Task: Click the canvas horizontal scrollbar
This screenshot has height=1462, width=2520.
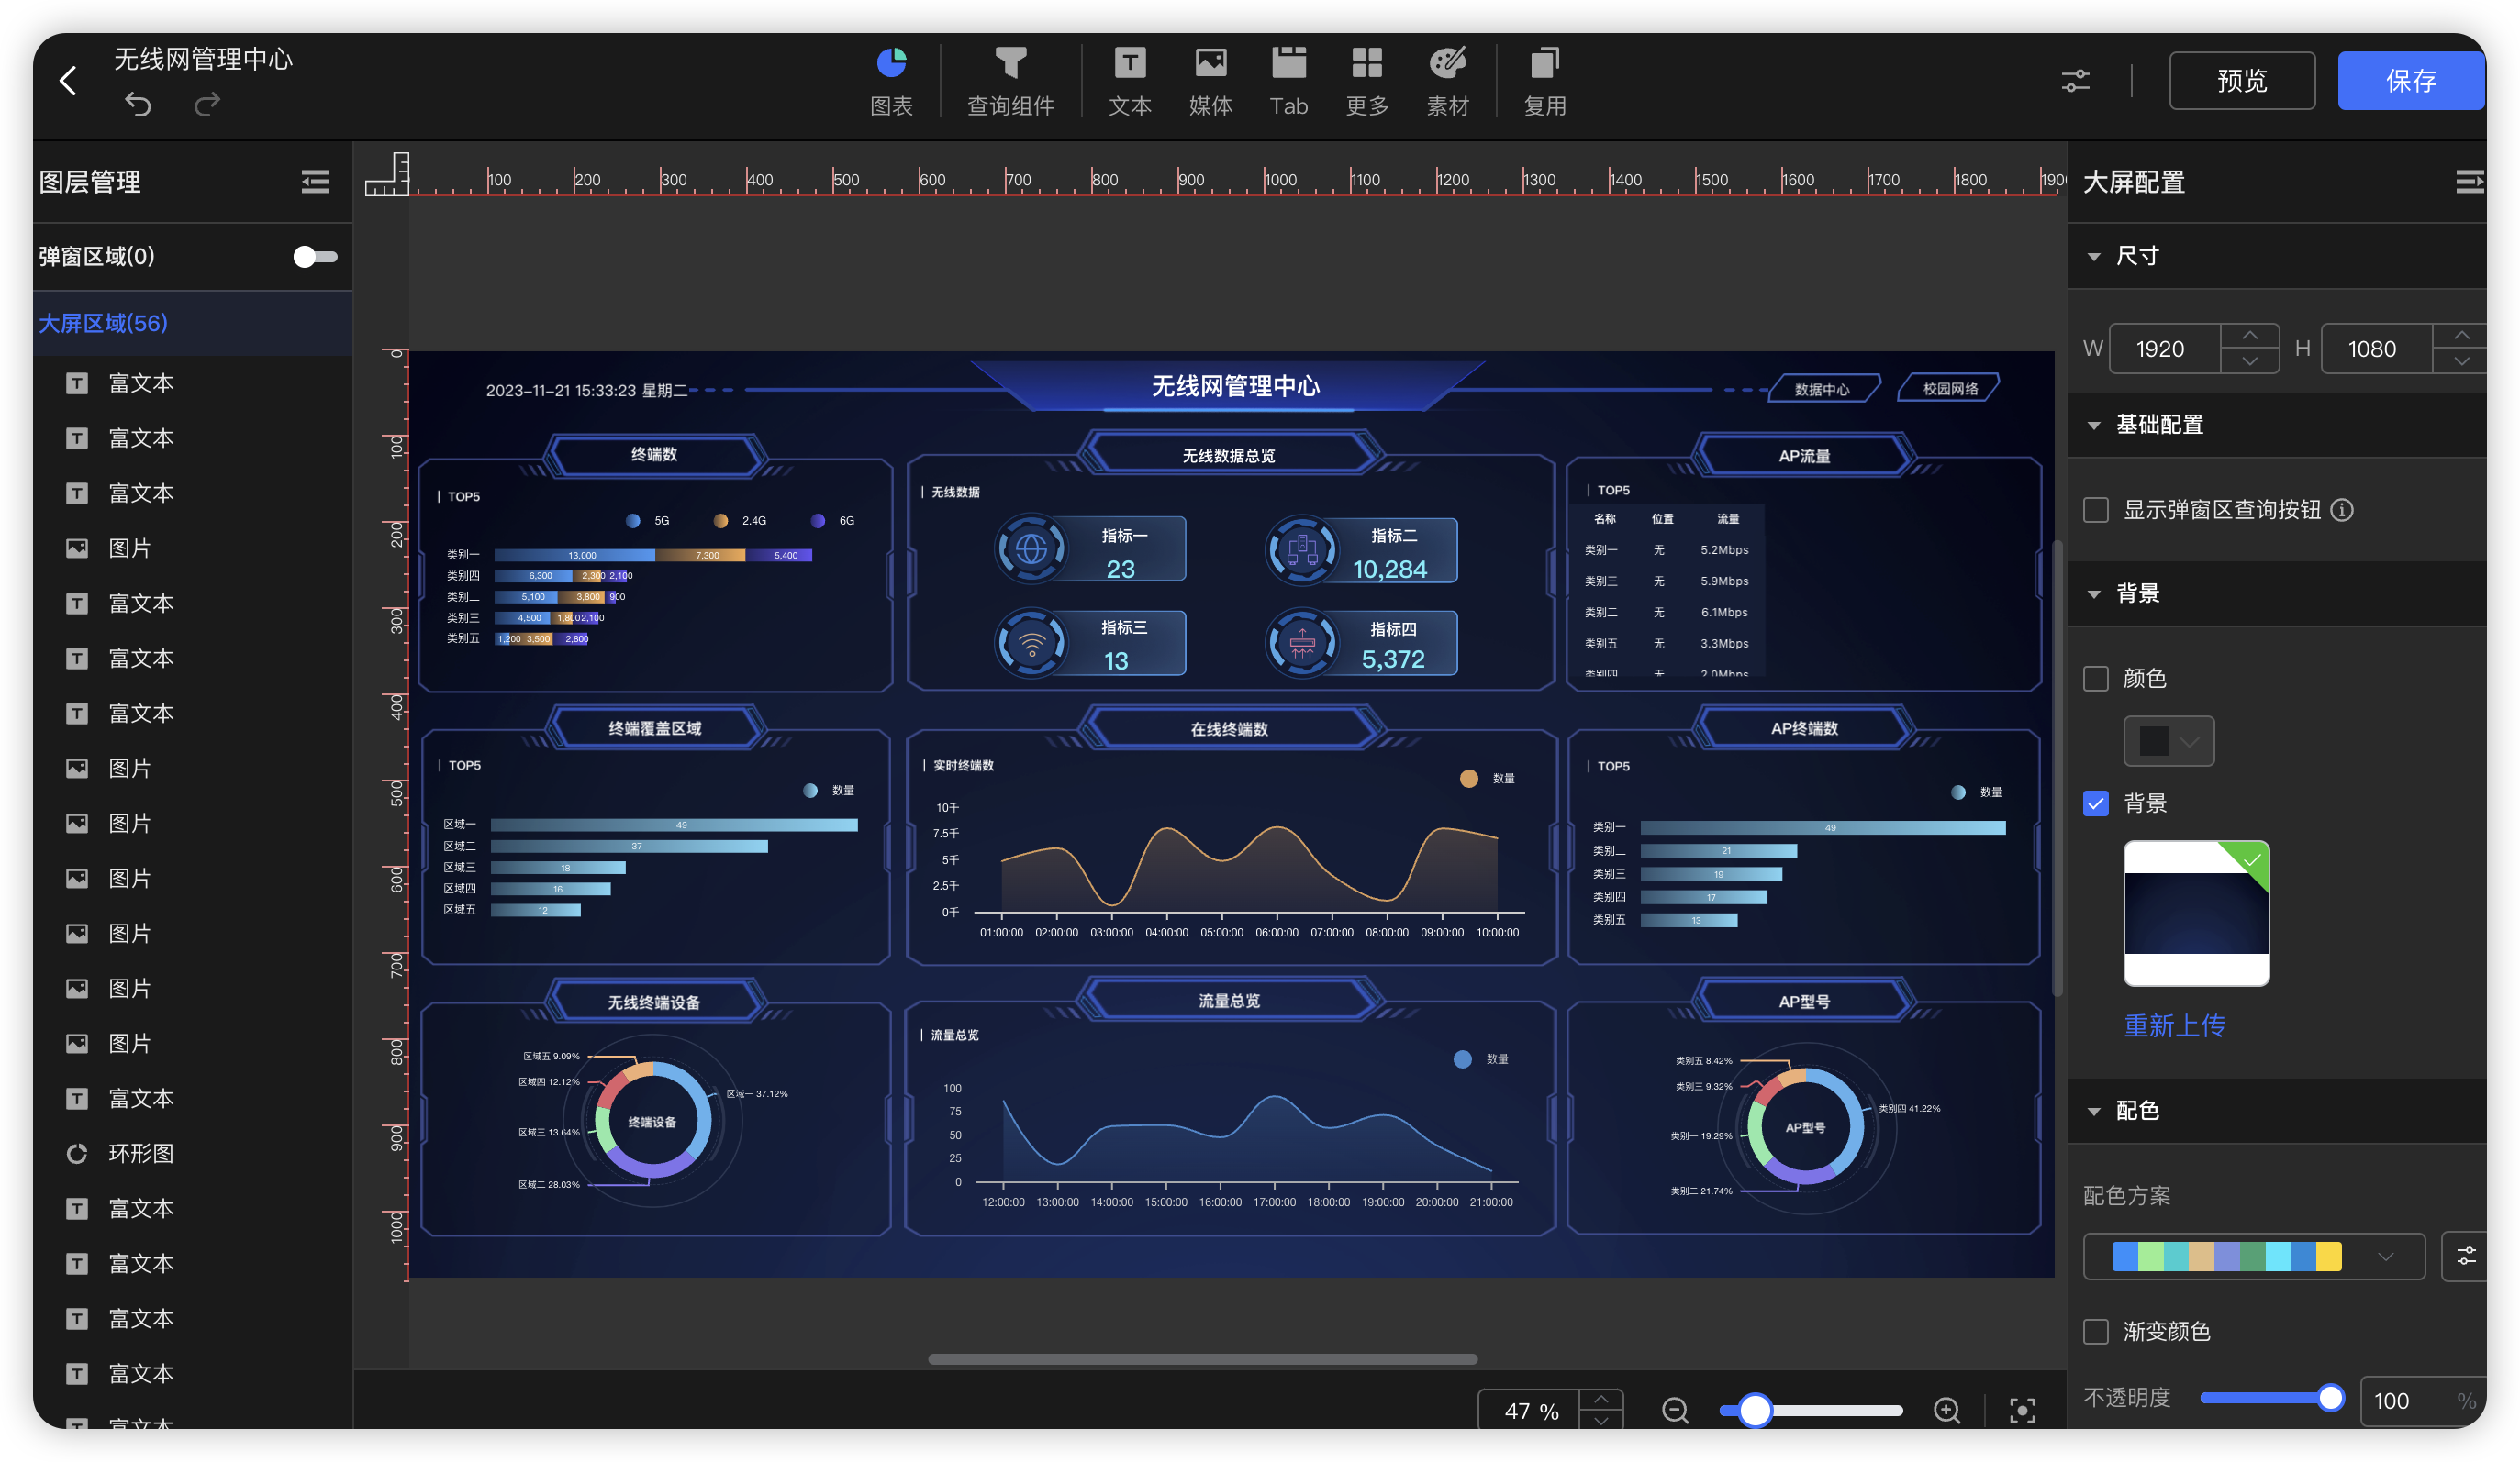Action: [x=1202, y=1359]
